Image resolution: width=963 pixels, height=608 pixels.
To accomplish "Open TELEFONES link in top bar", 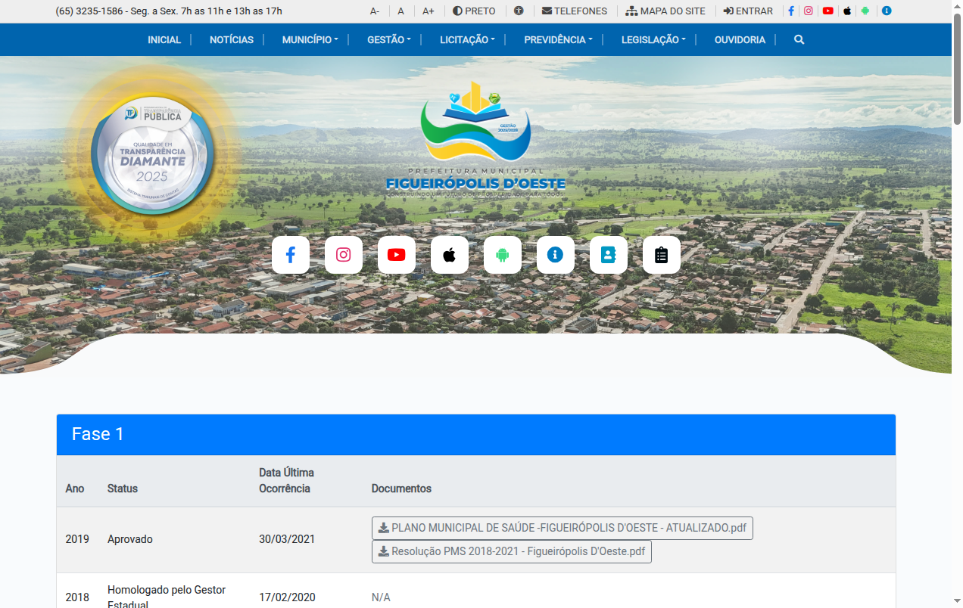I will coord(575,11).
